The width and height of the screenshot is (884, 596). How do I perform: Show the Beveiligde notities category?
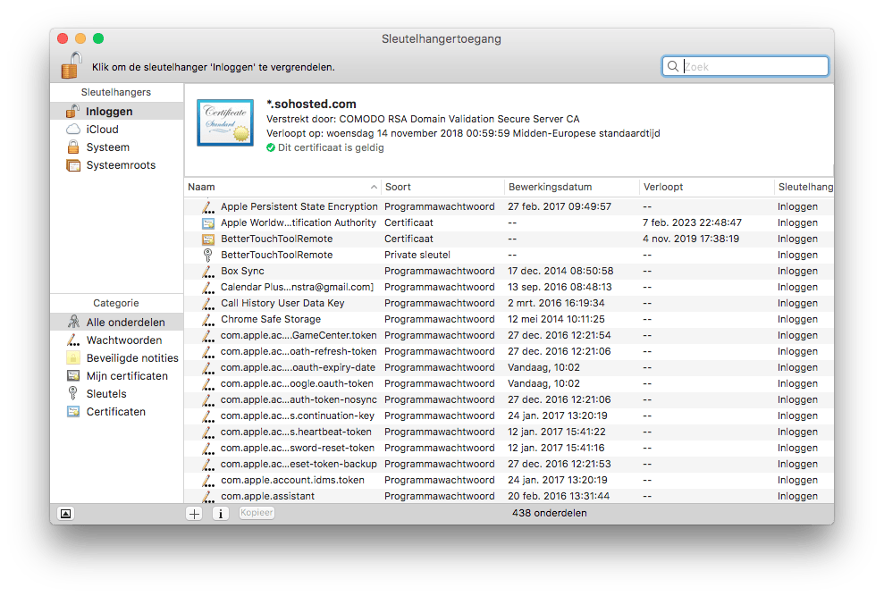coord(117,358)
